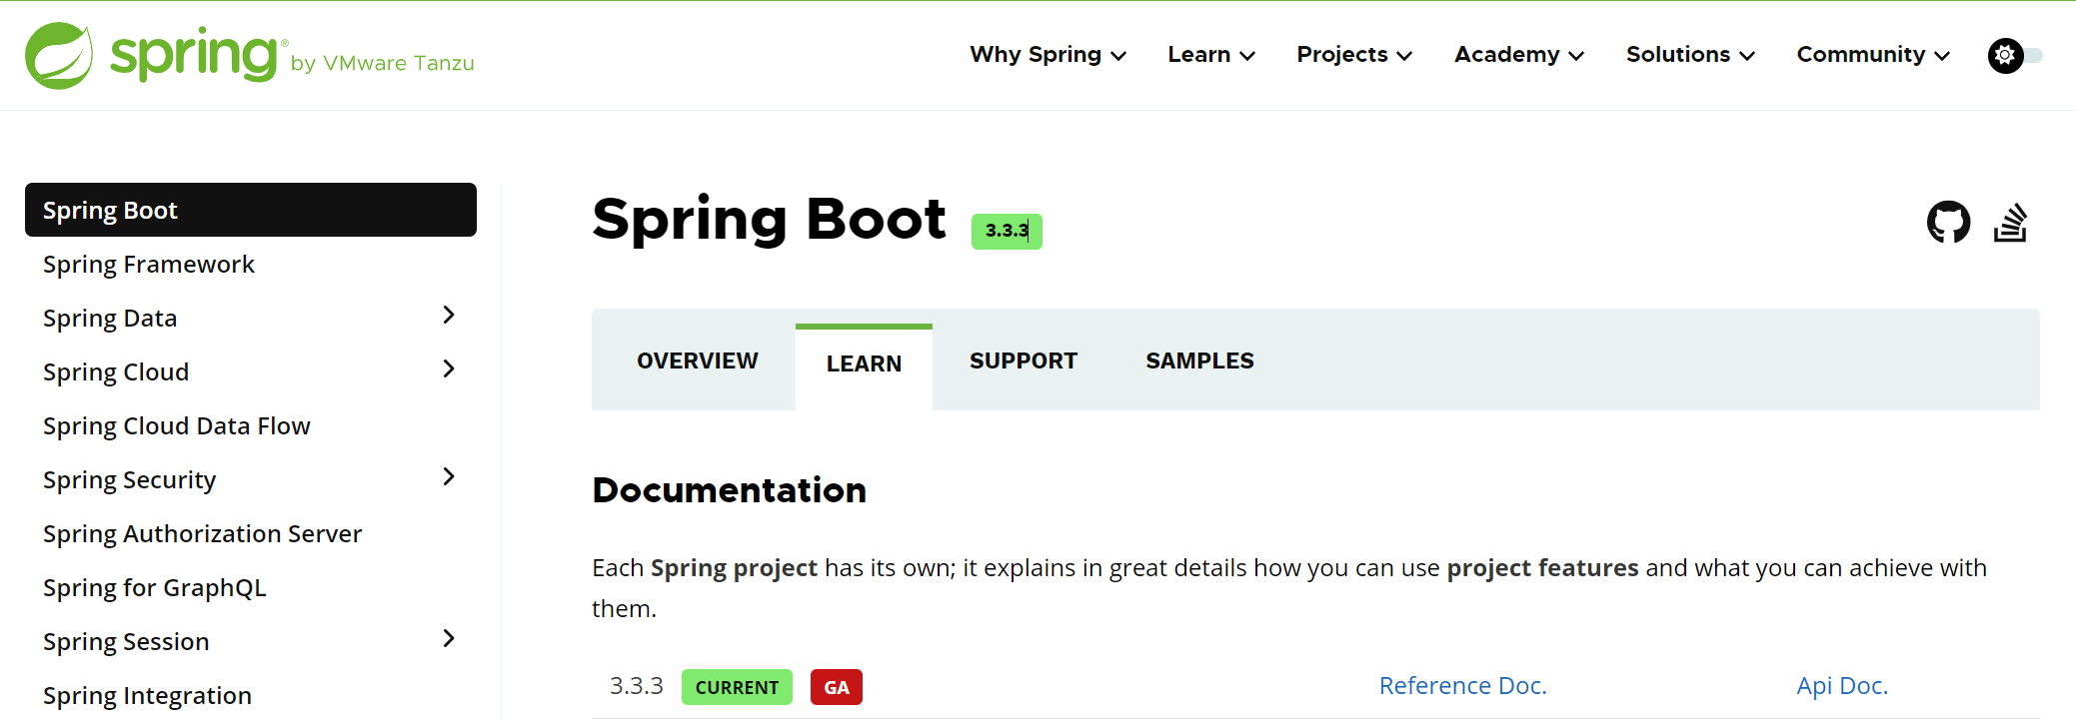This screenshot has height=720, width=2076.
Task: Toggle the dark mode theme switch
Action: [2015, 55]
